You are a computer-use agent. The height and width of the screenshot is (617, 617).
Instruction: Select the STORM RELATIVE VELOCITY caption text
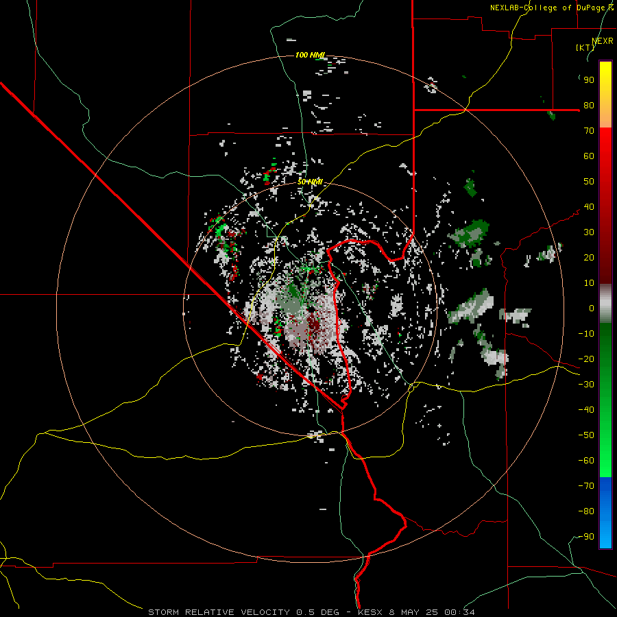point(219,612)
